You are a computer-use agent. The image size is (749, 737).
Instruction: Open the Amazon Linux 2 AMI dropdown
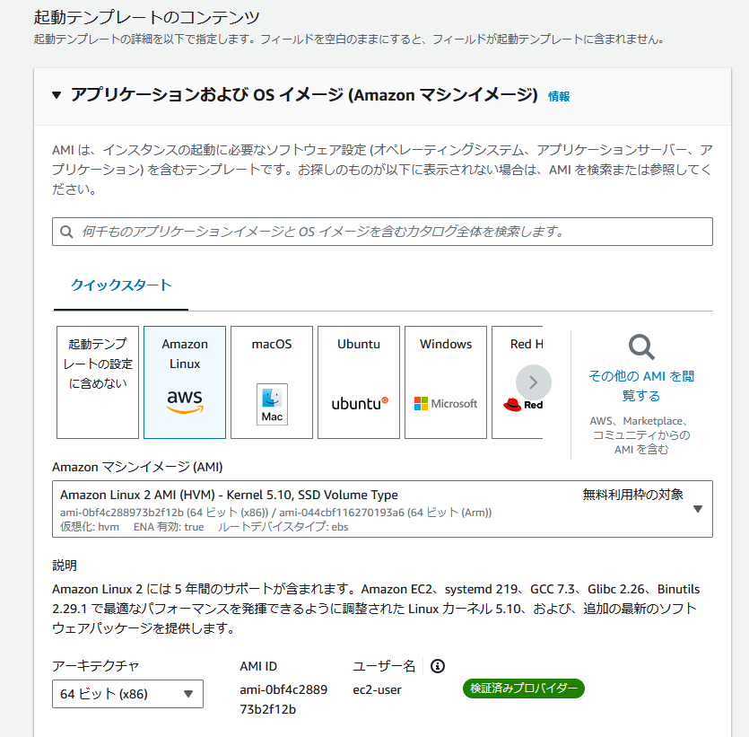pyautogui.click(x=382, y=509)
